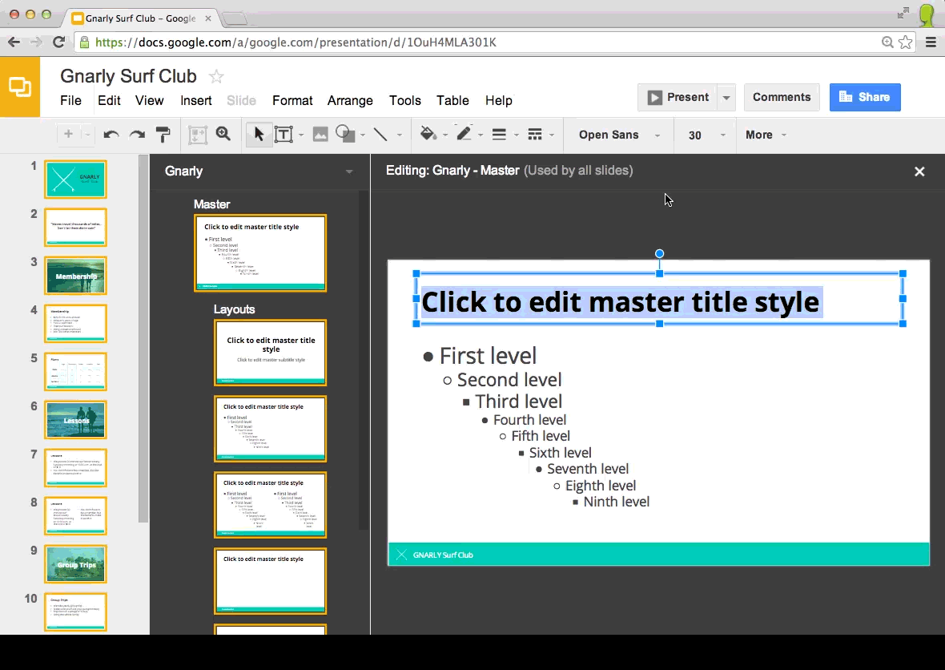Click the Zoom magnifier tool
Screen dimensions: 945x670
(223, 135)
